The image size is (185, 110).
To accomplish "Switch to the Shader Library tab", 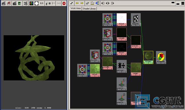I will pyautogui.click(x=89, y=9).
